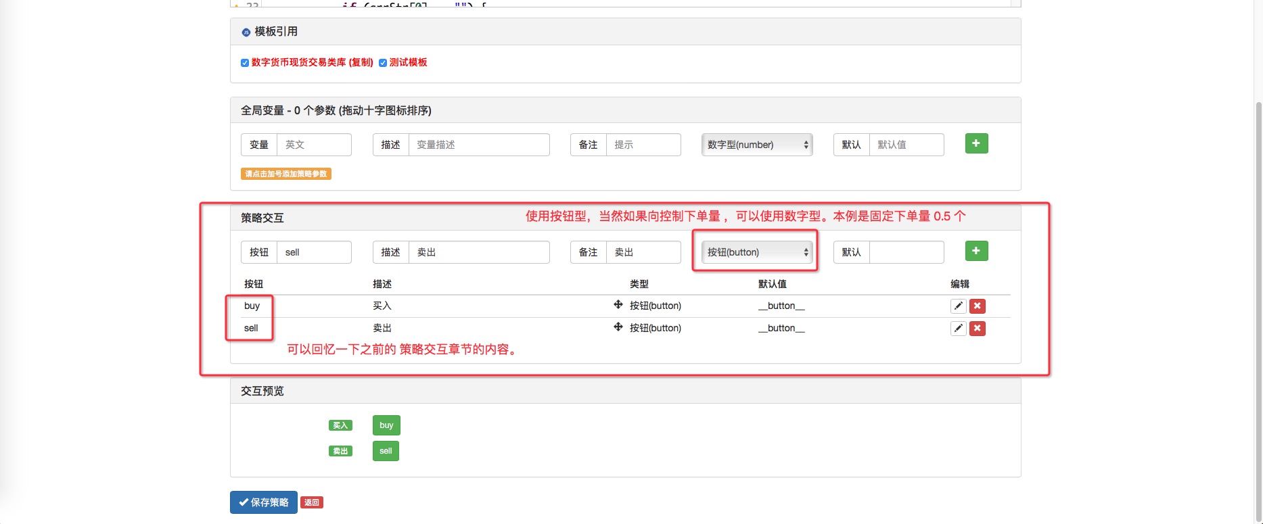Viewport: 1263px width, 524px height.
Task: Click the red 返回 button
Action: click(312, 502)
